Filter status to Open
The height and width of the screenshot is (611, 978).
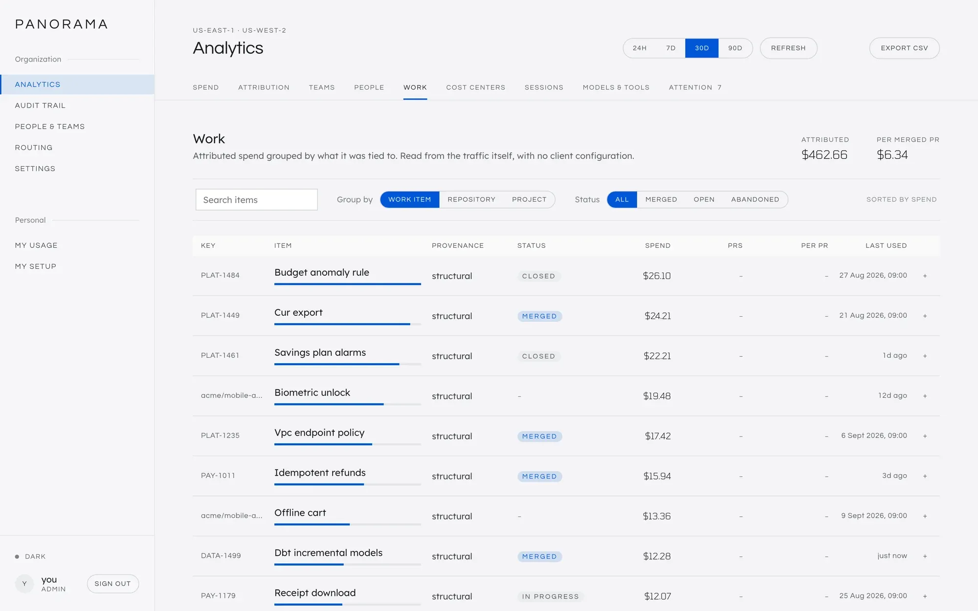704,199
